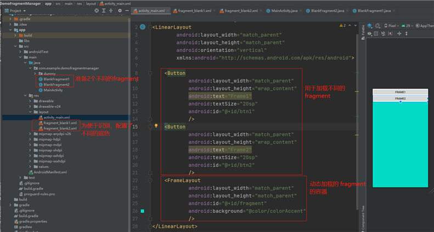This screenshot has width=434, height=232.
Task: Click 'app' in the breadcrumb path
Action: coord(48,4)
